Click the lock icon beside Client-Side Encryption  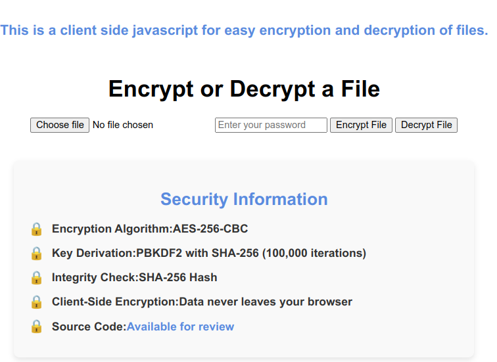tap(36, 302)
